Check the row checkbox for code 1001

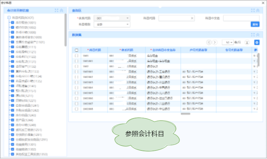pyautogui.click(x=76, y=56)
